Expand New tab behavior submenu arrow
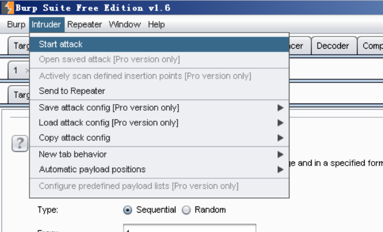The width and height of the screenshot is (383, 232). tap(281, 154)
